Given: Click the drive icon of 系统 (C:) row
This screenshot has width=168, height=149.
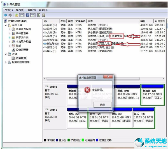Looking at the screenshot, I should click(x=45, y=36).
